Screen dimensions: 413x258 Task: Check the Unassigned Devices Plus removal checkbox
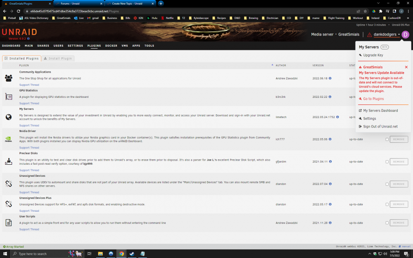click(387, 204)
